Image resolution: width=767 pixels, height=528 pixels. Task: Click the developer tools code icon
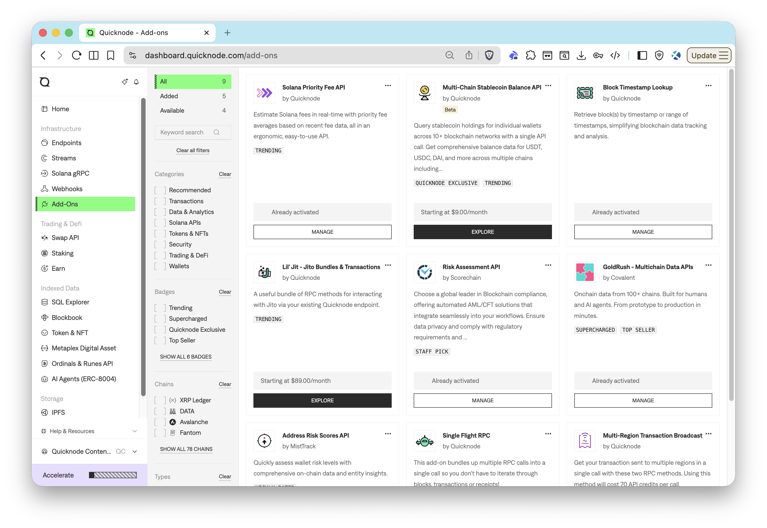click(615, 55)
